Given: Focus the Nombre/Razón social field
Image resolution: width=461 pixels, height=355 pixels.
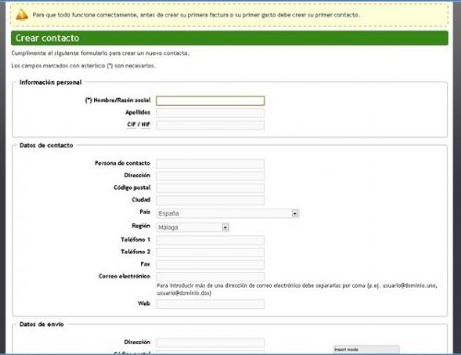Looking at the screenshot, I should coord(210,101).
